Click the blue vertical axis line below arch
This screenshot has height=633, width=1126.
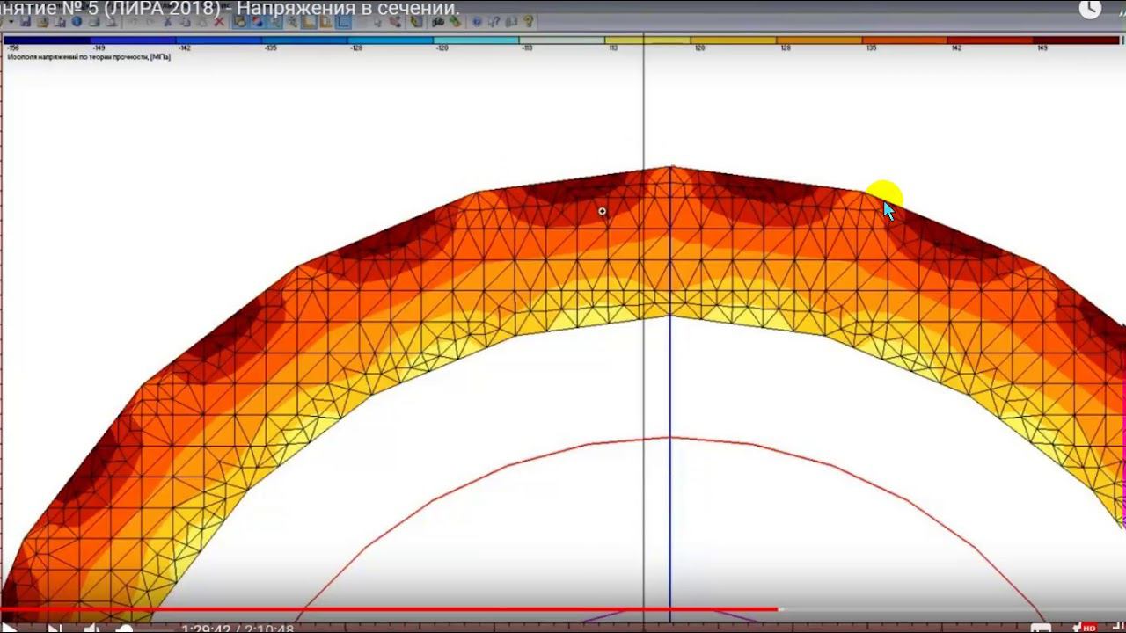click(670, 378)
